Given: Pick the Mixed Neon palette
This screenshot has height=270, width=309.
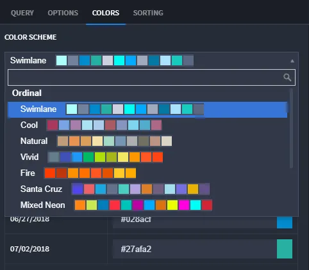Looking at the screenshot, I should (x=147, y=205).
